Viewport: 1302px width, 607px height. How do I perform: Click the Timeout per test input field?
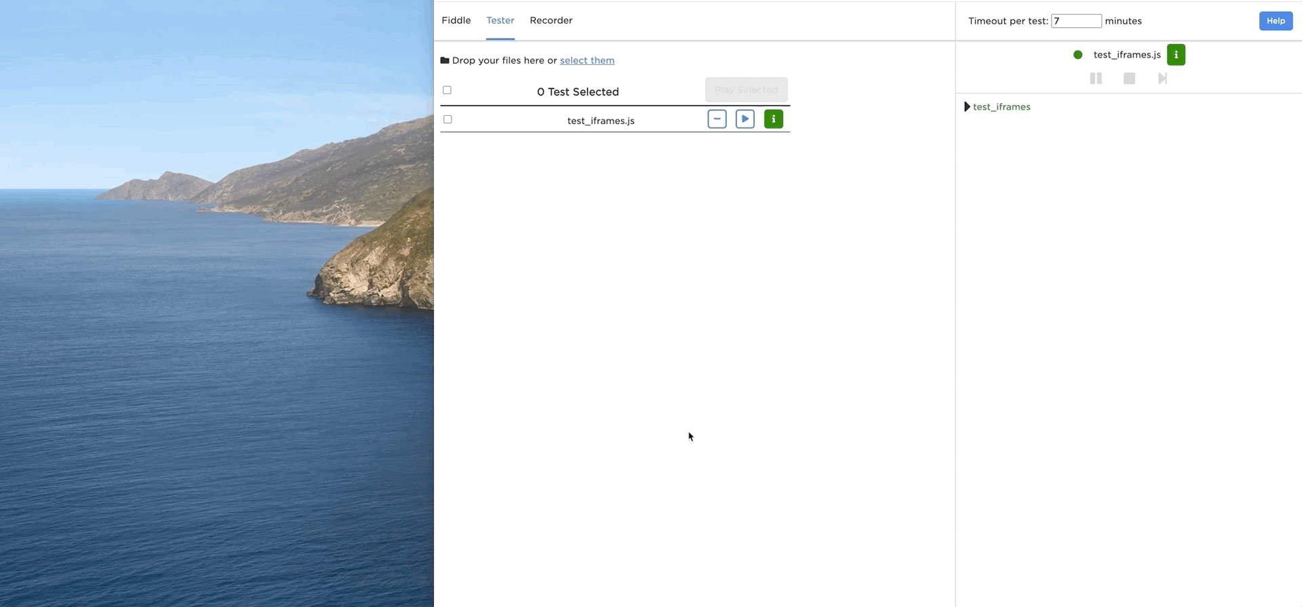pyautogui.click(x=1076, y=21)
